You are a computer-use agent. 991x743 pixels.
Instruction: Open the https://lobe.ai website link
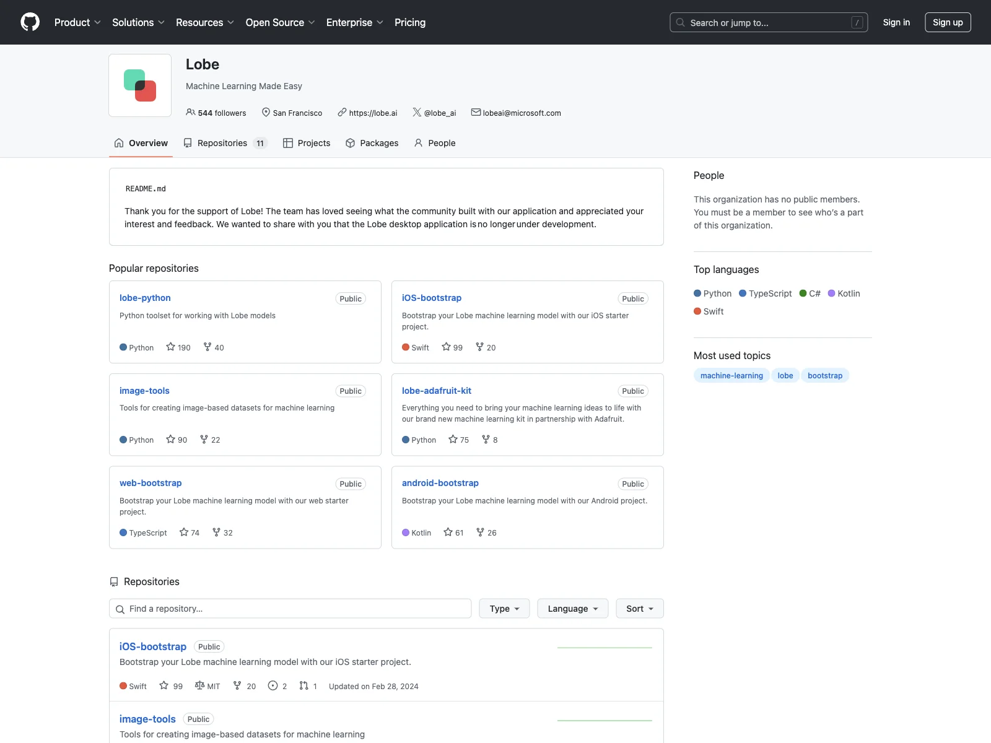tap(373, 113)
